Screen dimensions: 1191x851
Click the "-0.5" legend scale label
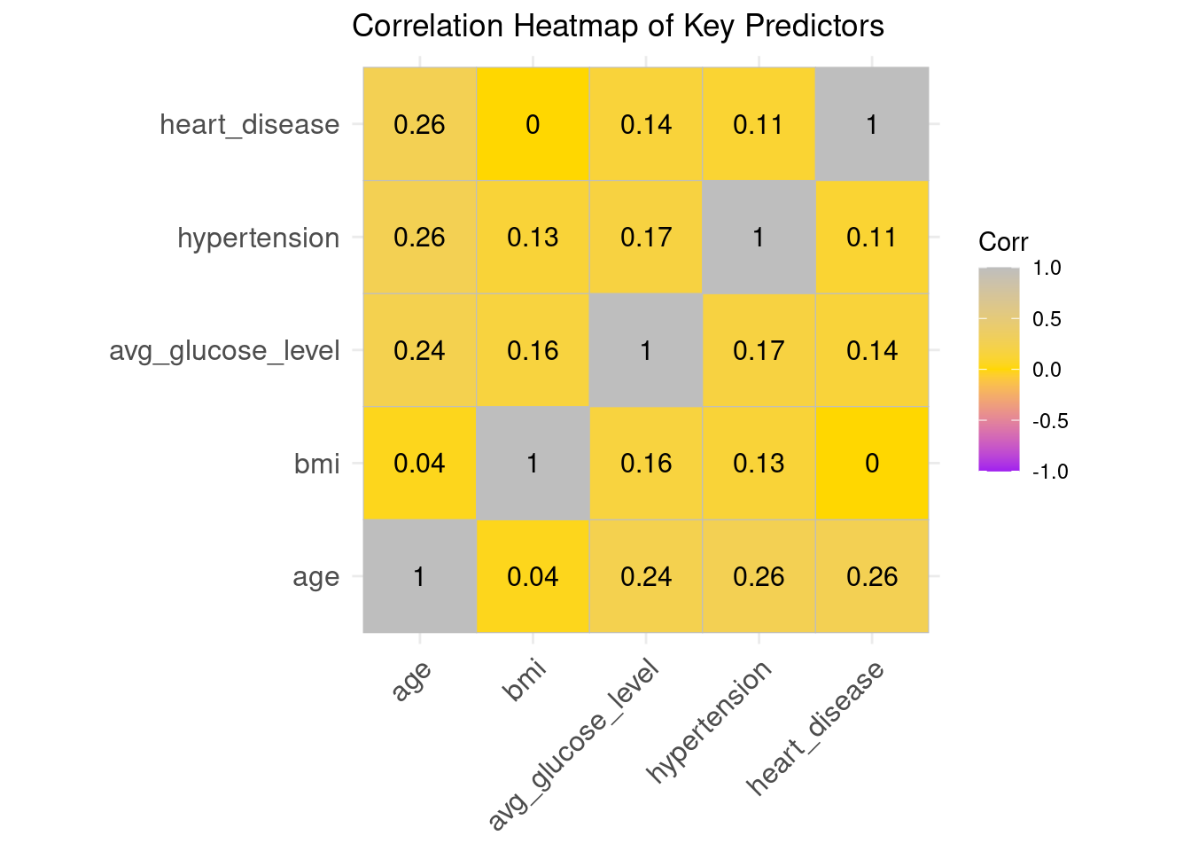(x=1050, y=421)
